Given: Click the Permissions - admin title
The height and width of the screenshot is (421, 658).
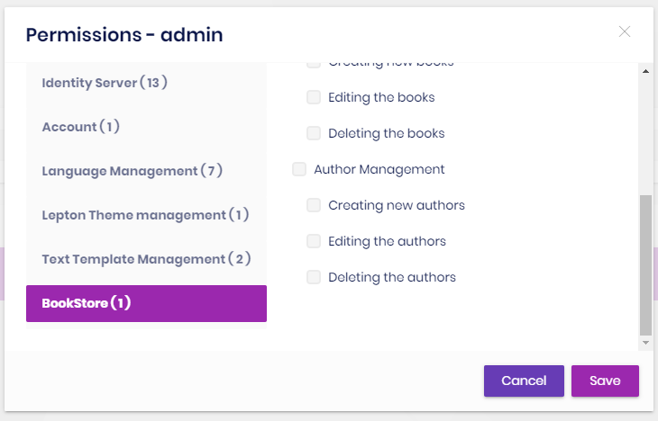Looking at the screenshot, I should click(124, 35).
